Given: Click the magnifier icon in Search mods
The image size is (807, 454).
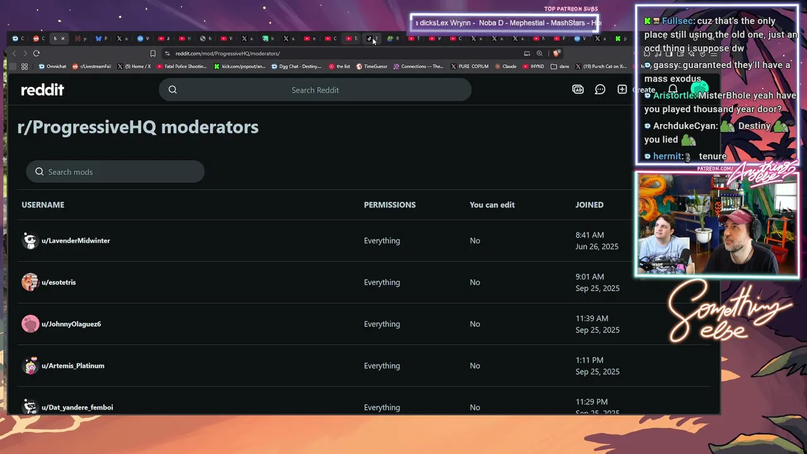Looking at the screenshot, I should tap(39, 172).
